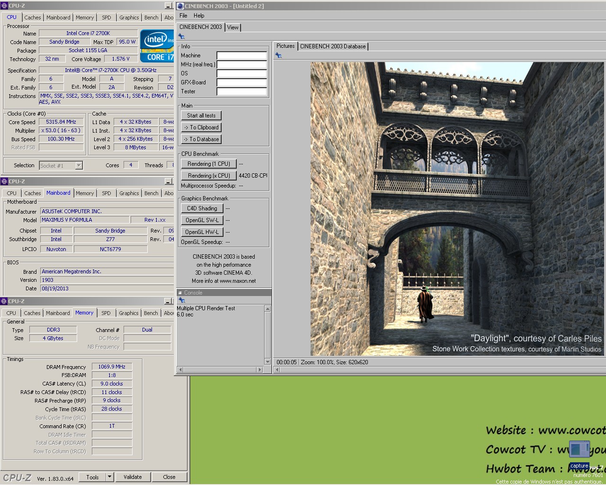
Task: Click the pin icon in Console panel
Action: [x=181, y=300]
